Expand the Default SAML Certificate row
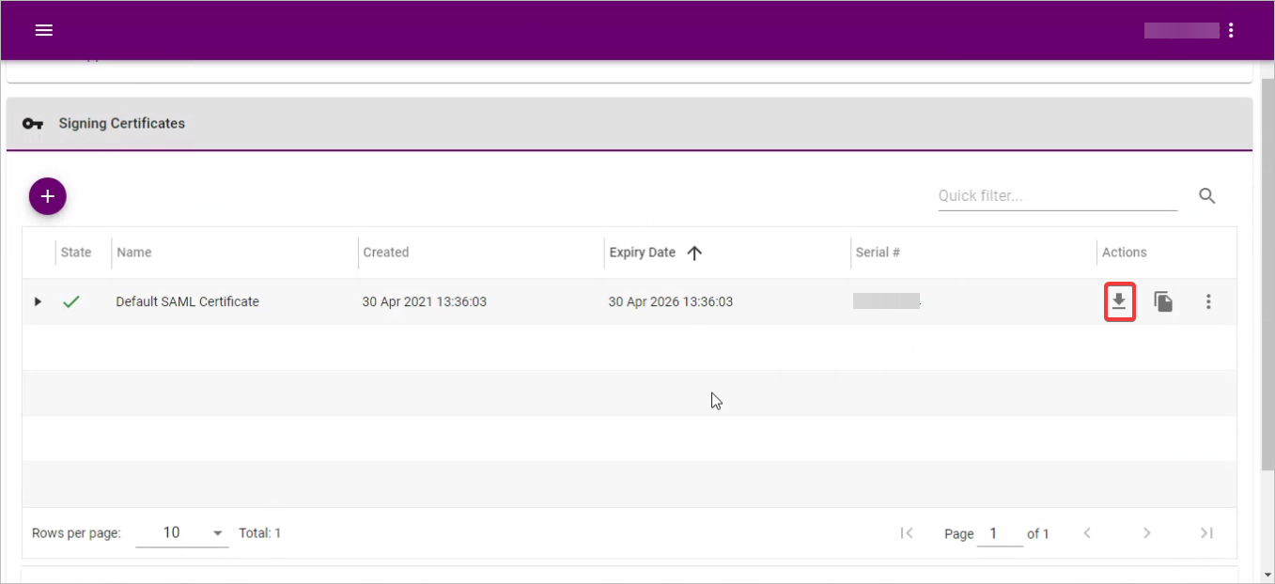1275x584 pixels. tap(39, 302)
